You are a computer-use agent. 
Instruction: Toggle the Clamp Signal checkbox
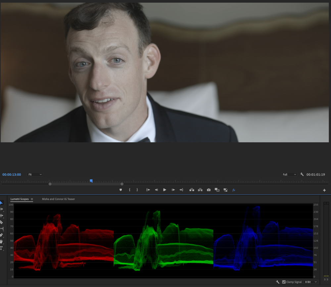[x=284, y=282]
